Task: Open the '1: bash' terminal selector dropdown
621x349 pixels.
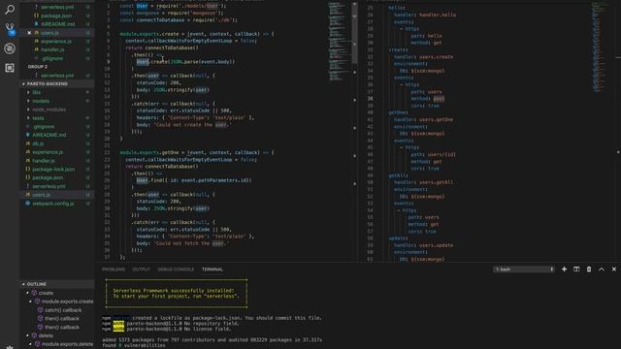Action: pos(524,270)
